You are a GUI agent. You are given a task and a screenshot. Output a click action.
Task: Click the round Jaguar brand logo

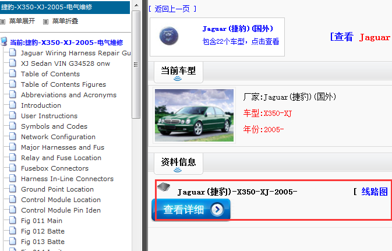(169, 36)
